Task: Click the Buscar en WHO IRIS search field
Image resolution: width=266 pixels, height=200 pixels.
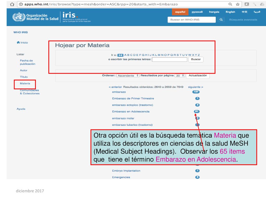Action: coord(192,20)
